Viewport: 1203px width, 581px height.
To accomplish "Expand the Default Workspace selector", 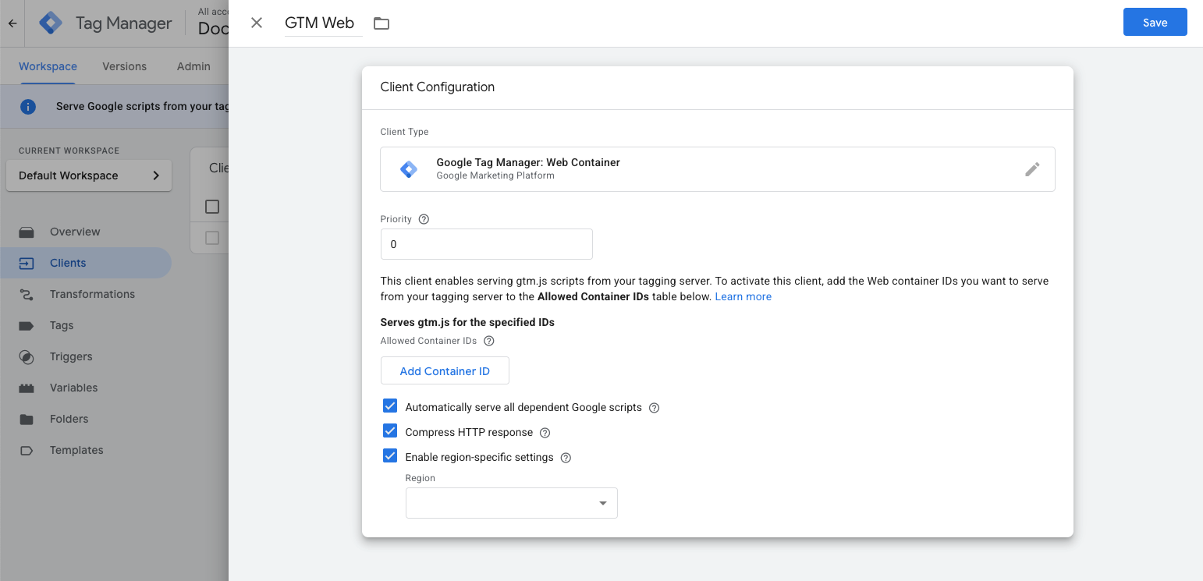I will [89, 175].
